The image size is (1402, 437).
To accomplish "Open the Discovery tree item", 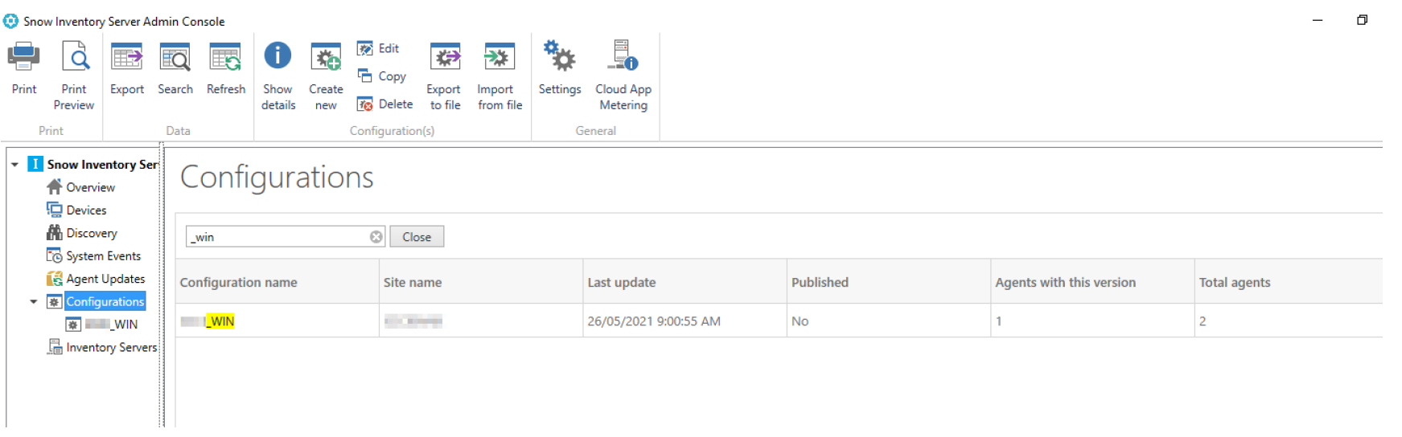I will [x=92, y=233].
